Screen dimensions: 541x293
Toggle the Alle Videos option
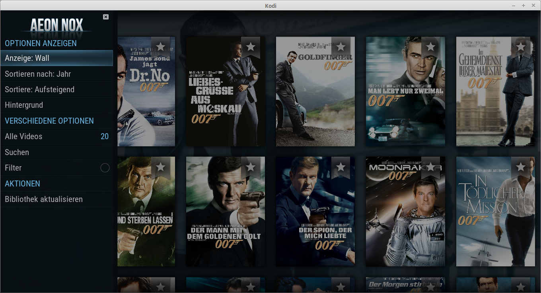[56, 136]
